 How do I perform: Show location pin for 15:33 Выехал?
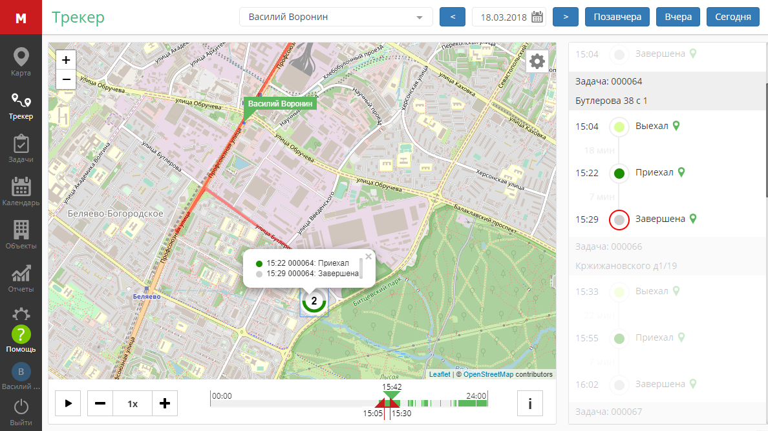coord(676,291)
